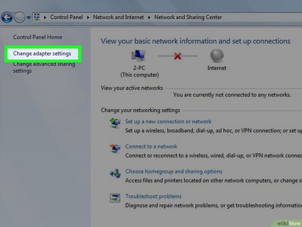Screen dimensions: 302x227
Task: Click the 2-PC computer icon
Action: (x=138, y=56)
